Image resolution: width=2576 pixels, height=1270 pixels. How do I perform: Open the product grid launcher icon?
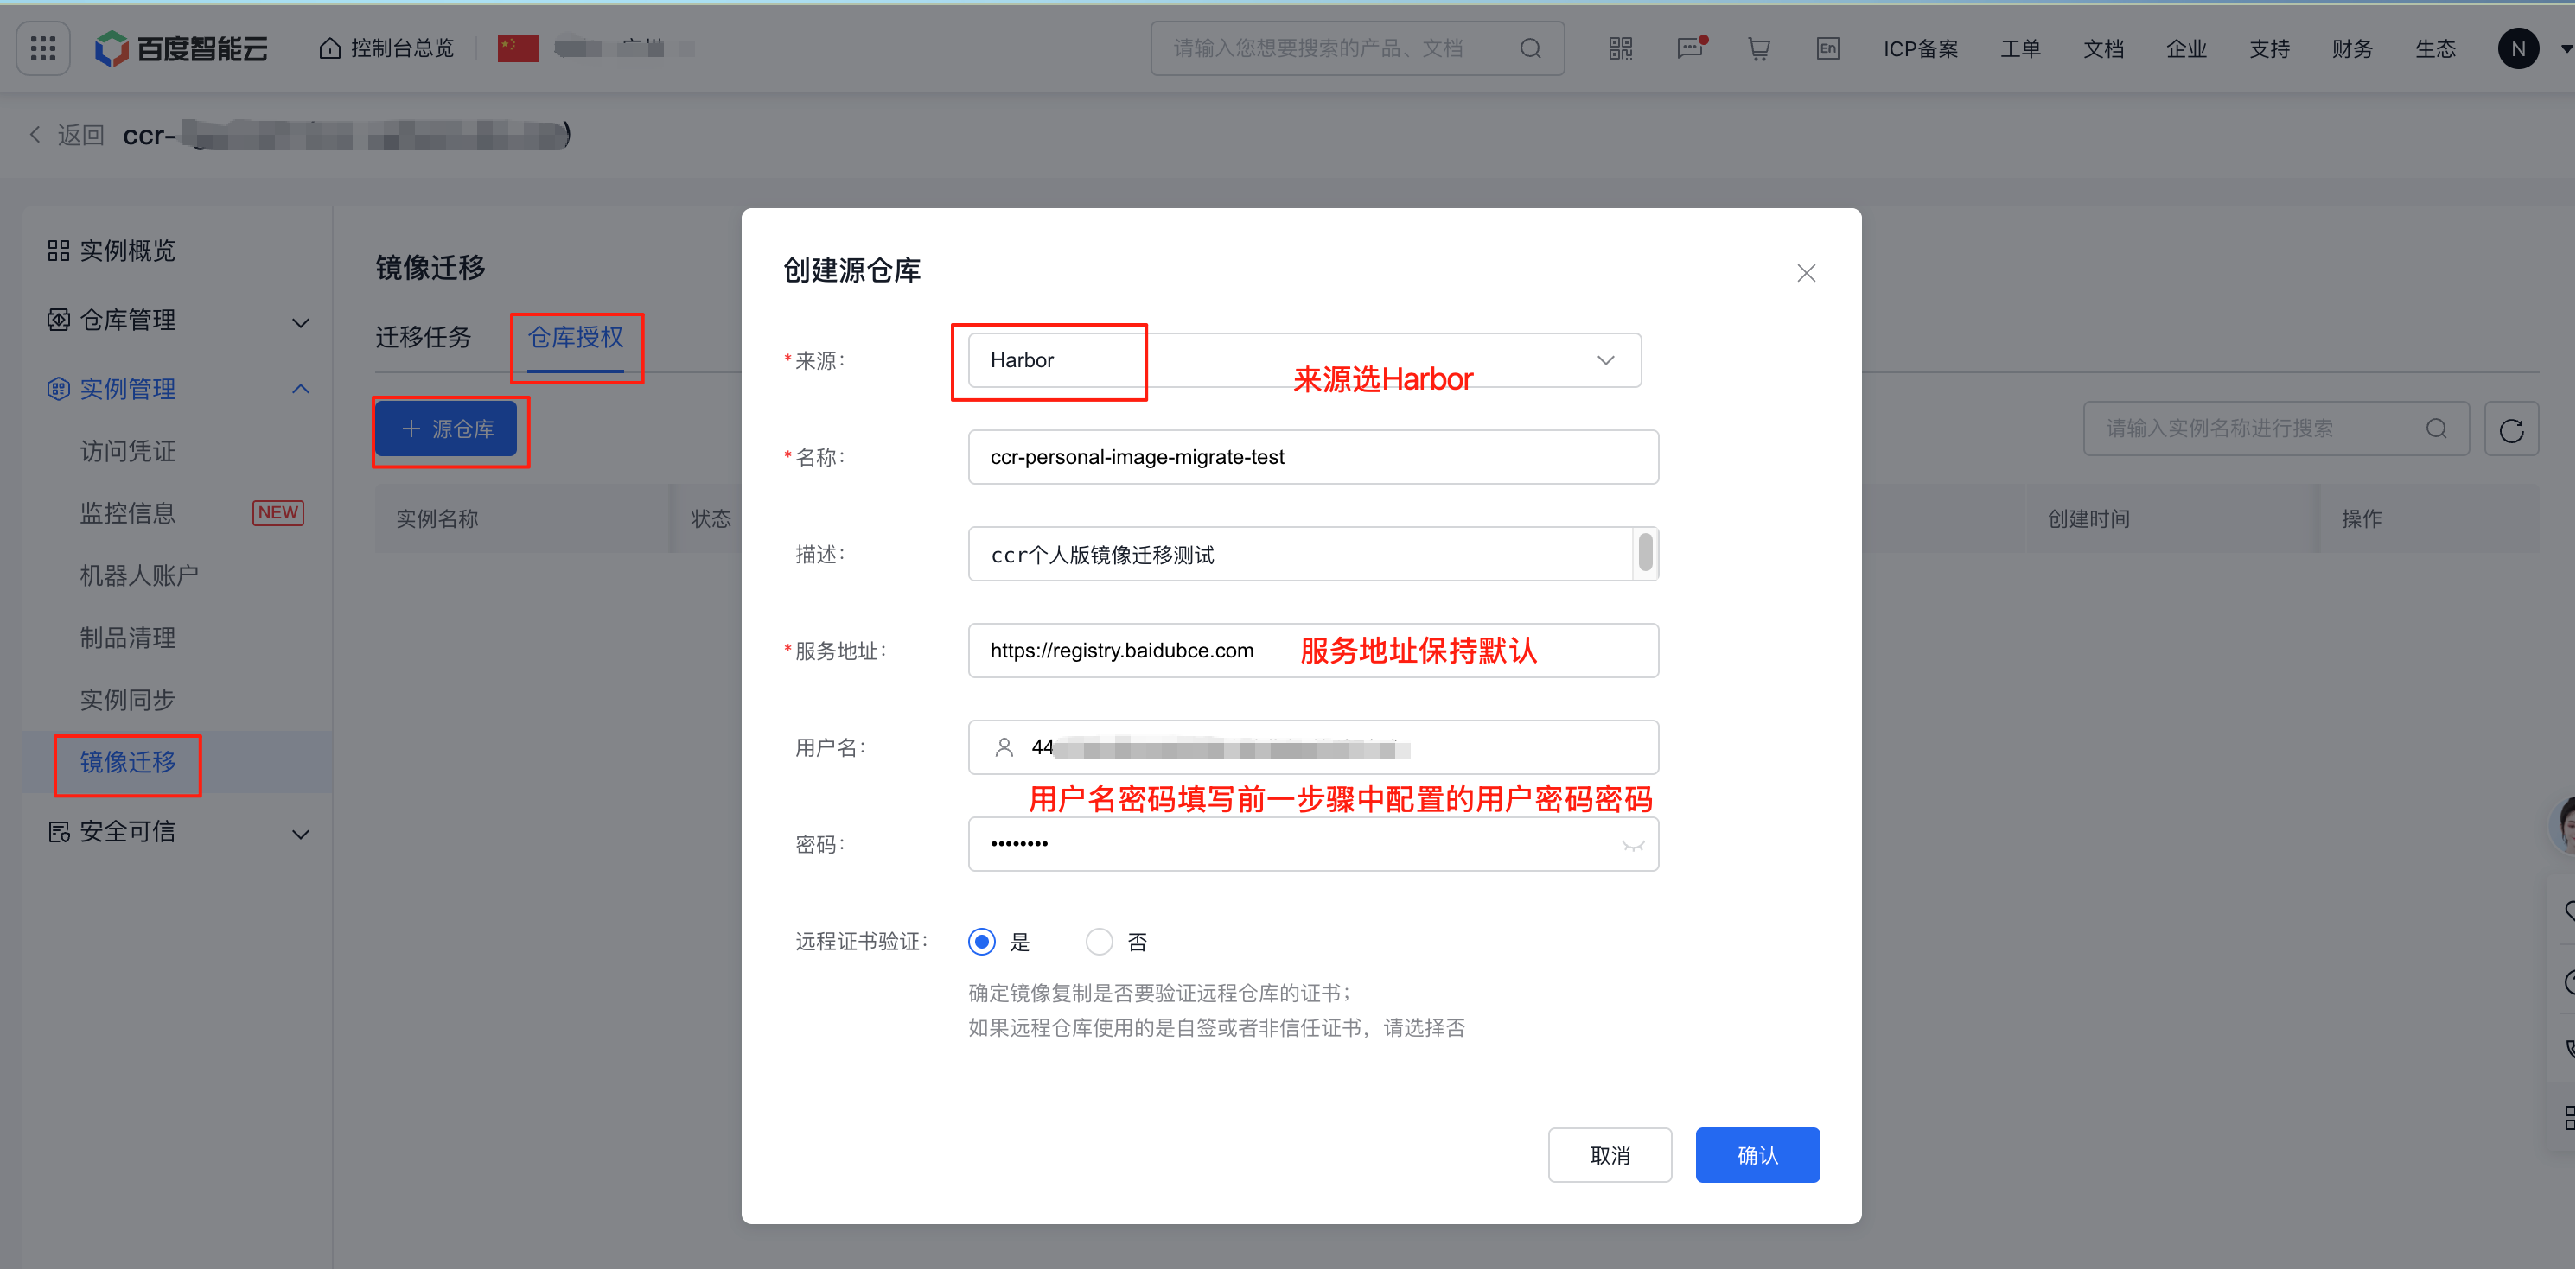point(43,48)
